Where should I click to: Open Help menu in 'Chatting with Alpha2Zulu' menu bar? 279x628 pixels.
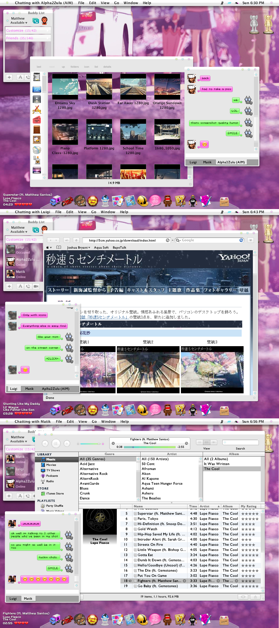(147, 3)
